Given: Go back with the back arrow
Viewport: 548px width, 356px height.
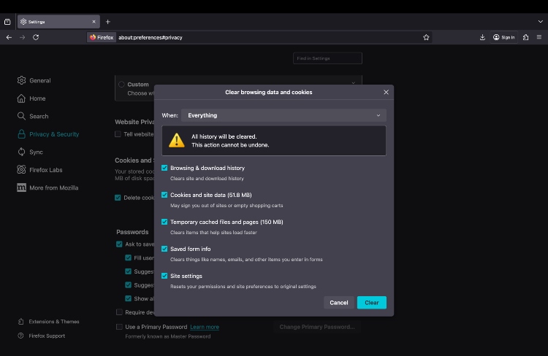Looking at the screenshot, I should point(9,37).
